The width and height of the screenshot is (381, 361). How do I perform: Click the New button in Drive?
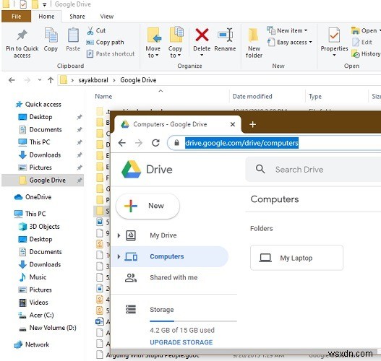147,206
